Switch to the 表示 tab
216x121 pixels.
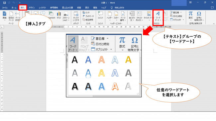point(87,8)
